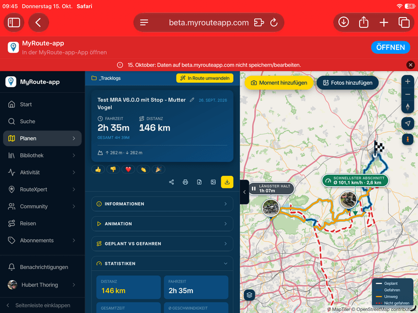Open Safari downloads
Viewport: 418px width, 313px height.
[344, 22]
